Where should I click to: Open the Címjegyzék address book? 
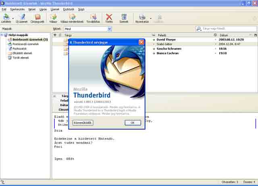click(37, 18)
